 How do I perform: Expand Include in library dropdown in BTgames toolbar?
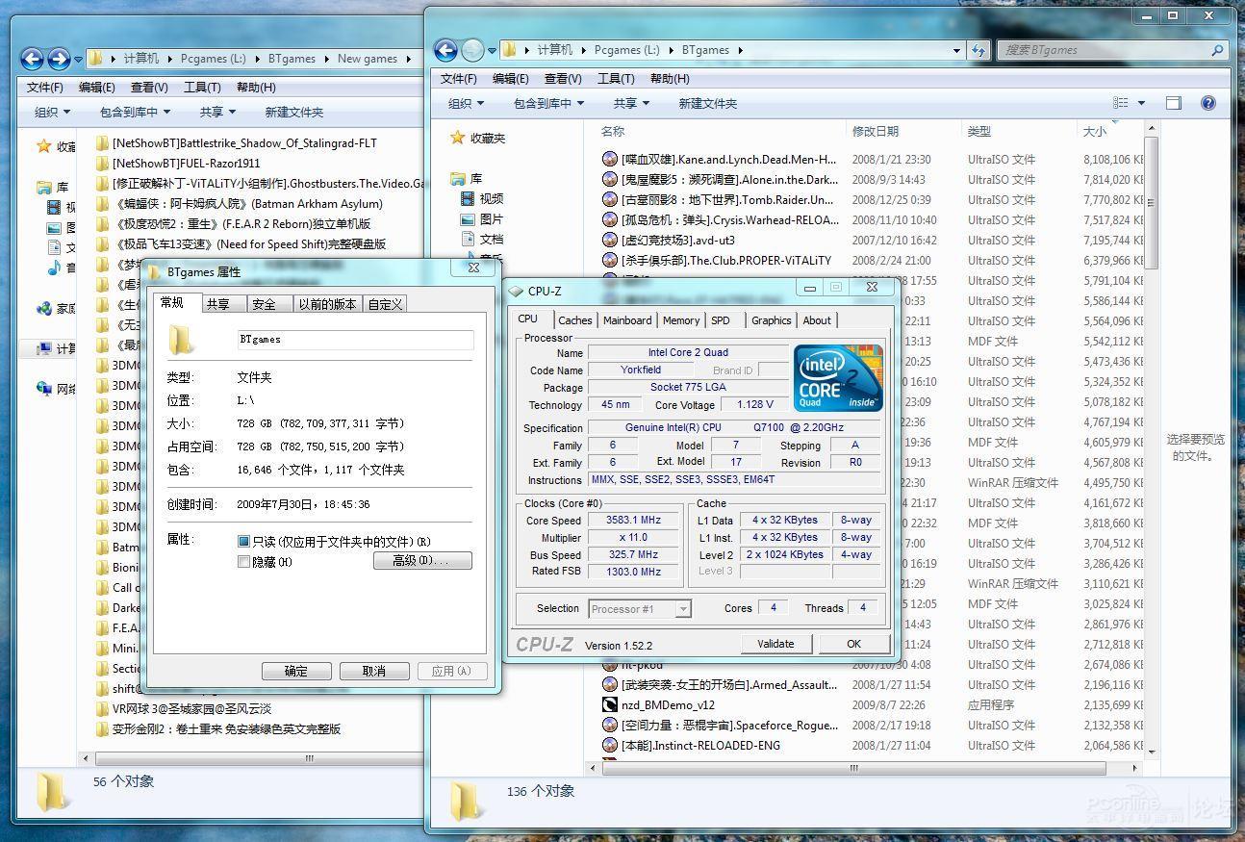pyautogui.click(x=548, y=103)
